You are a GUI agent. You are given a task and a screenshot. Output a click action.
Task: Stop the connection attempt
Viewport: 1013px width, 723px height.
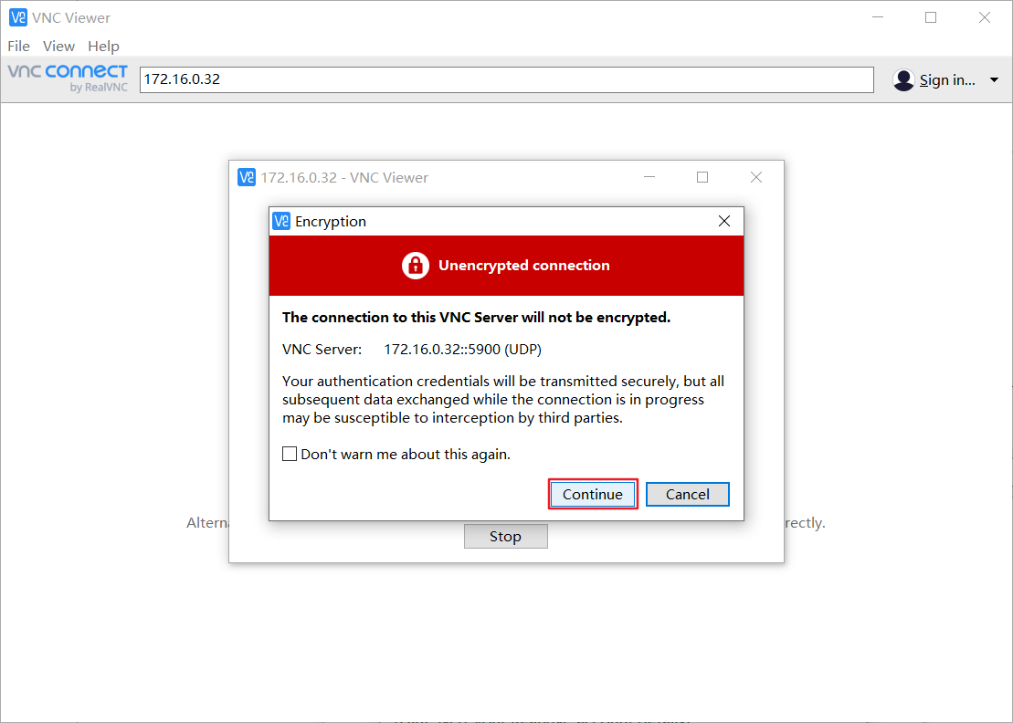click(505, 536)
